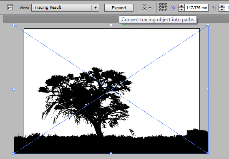Image resolution: width=229 pixels, height=159 pixels.
Task: Click the right-middle selection handle
Action: [x=208, y=89]
